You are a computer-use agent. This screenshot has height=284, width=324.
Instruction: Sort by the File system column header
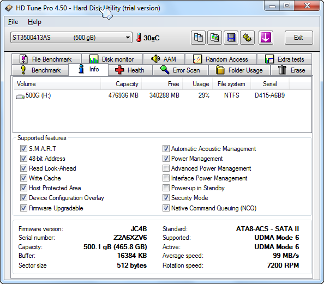click(231, 84)
